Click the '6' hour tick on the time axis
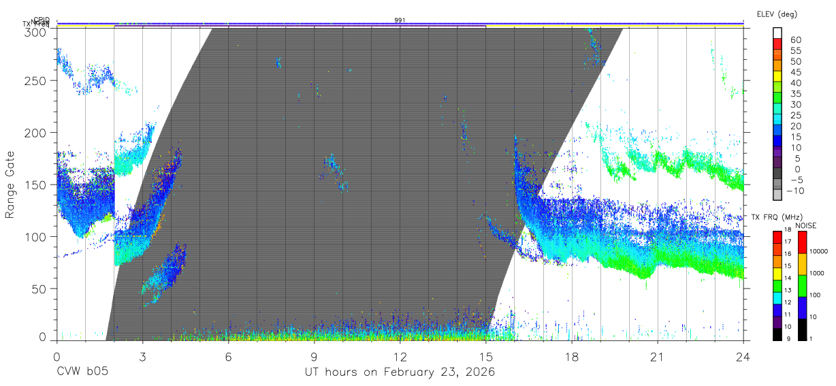The height and width of the screenshot is (386, 836). point(228,357)
